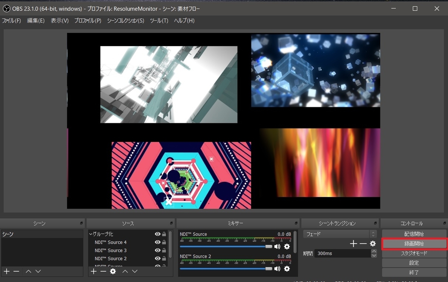Move scene up arrow in Scenes panel
The height and width of the screenshot is (282, 448).
(x=28, y=271)
